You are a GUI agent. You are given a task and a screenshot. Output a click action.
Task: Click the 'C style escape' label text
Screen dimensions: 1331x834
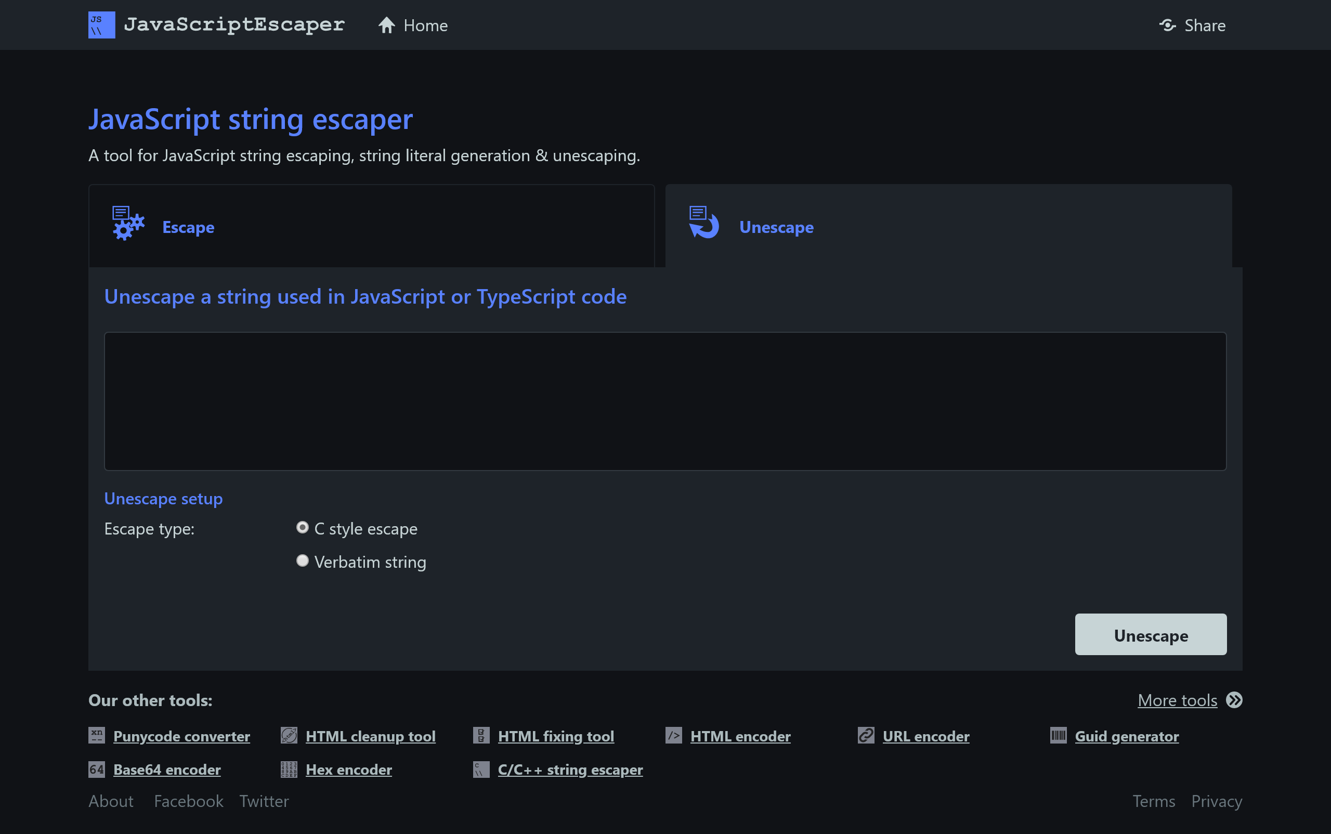pos(366,529)
